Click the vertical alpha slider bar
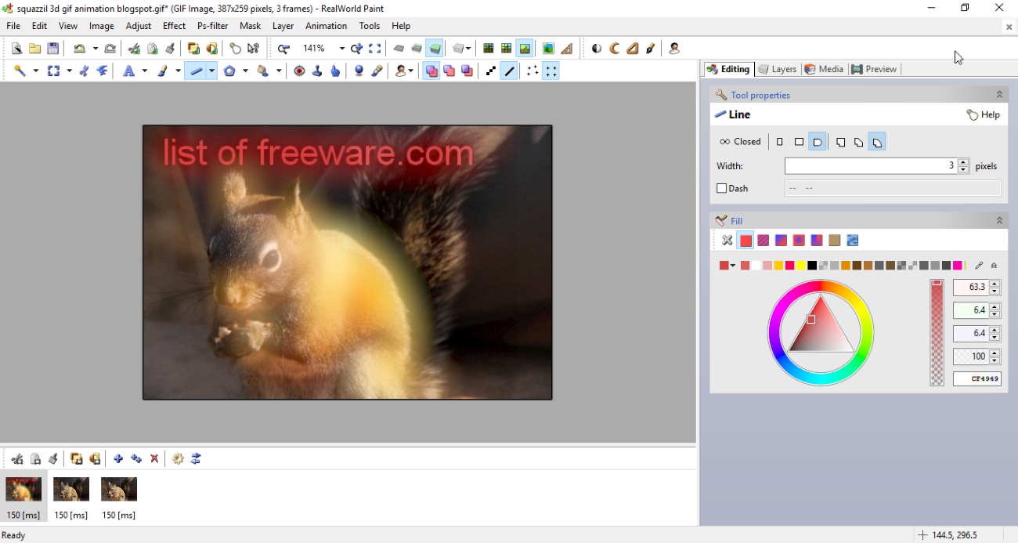This screenshot has width=1018, height=543. click(x=937, y=332)
